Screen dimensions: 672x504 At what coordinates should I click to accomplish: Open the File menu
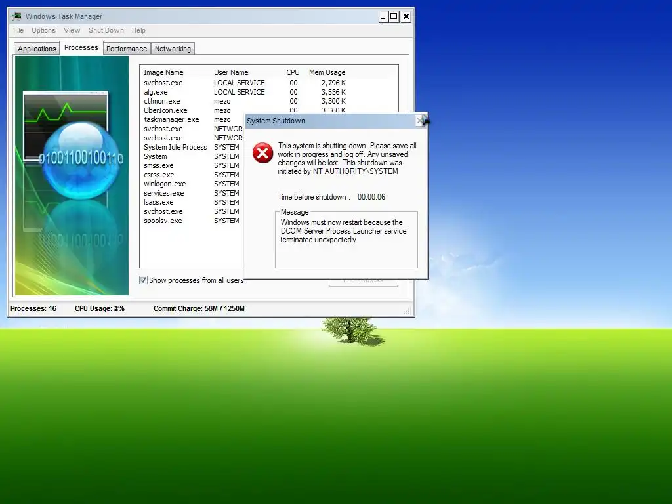coord(18,30)
